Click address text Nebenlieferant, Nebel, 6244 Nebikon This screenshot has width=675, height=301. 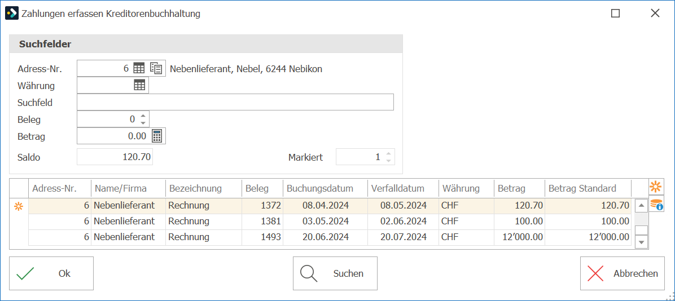[246, 69]
